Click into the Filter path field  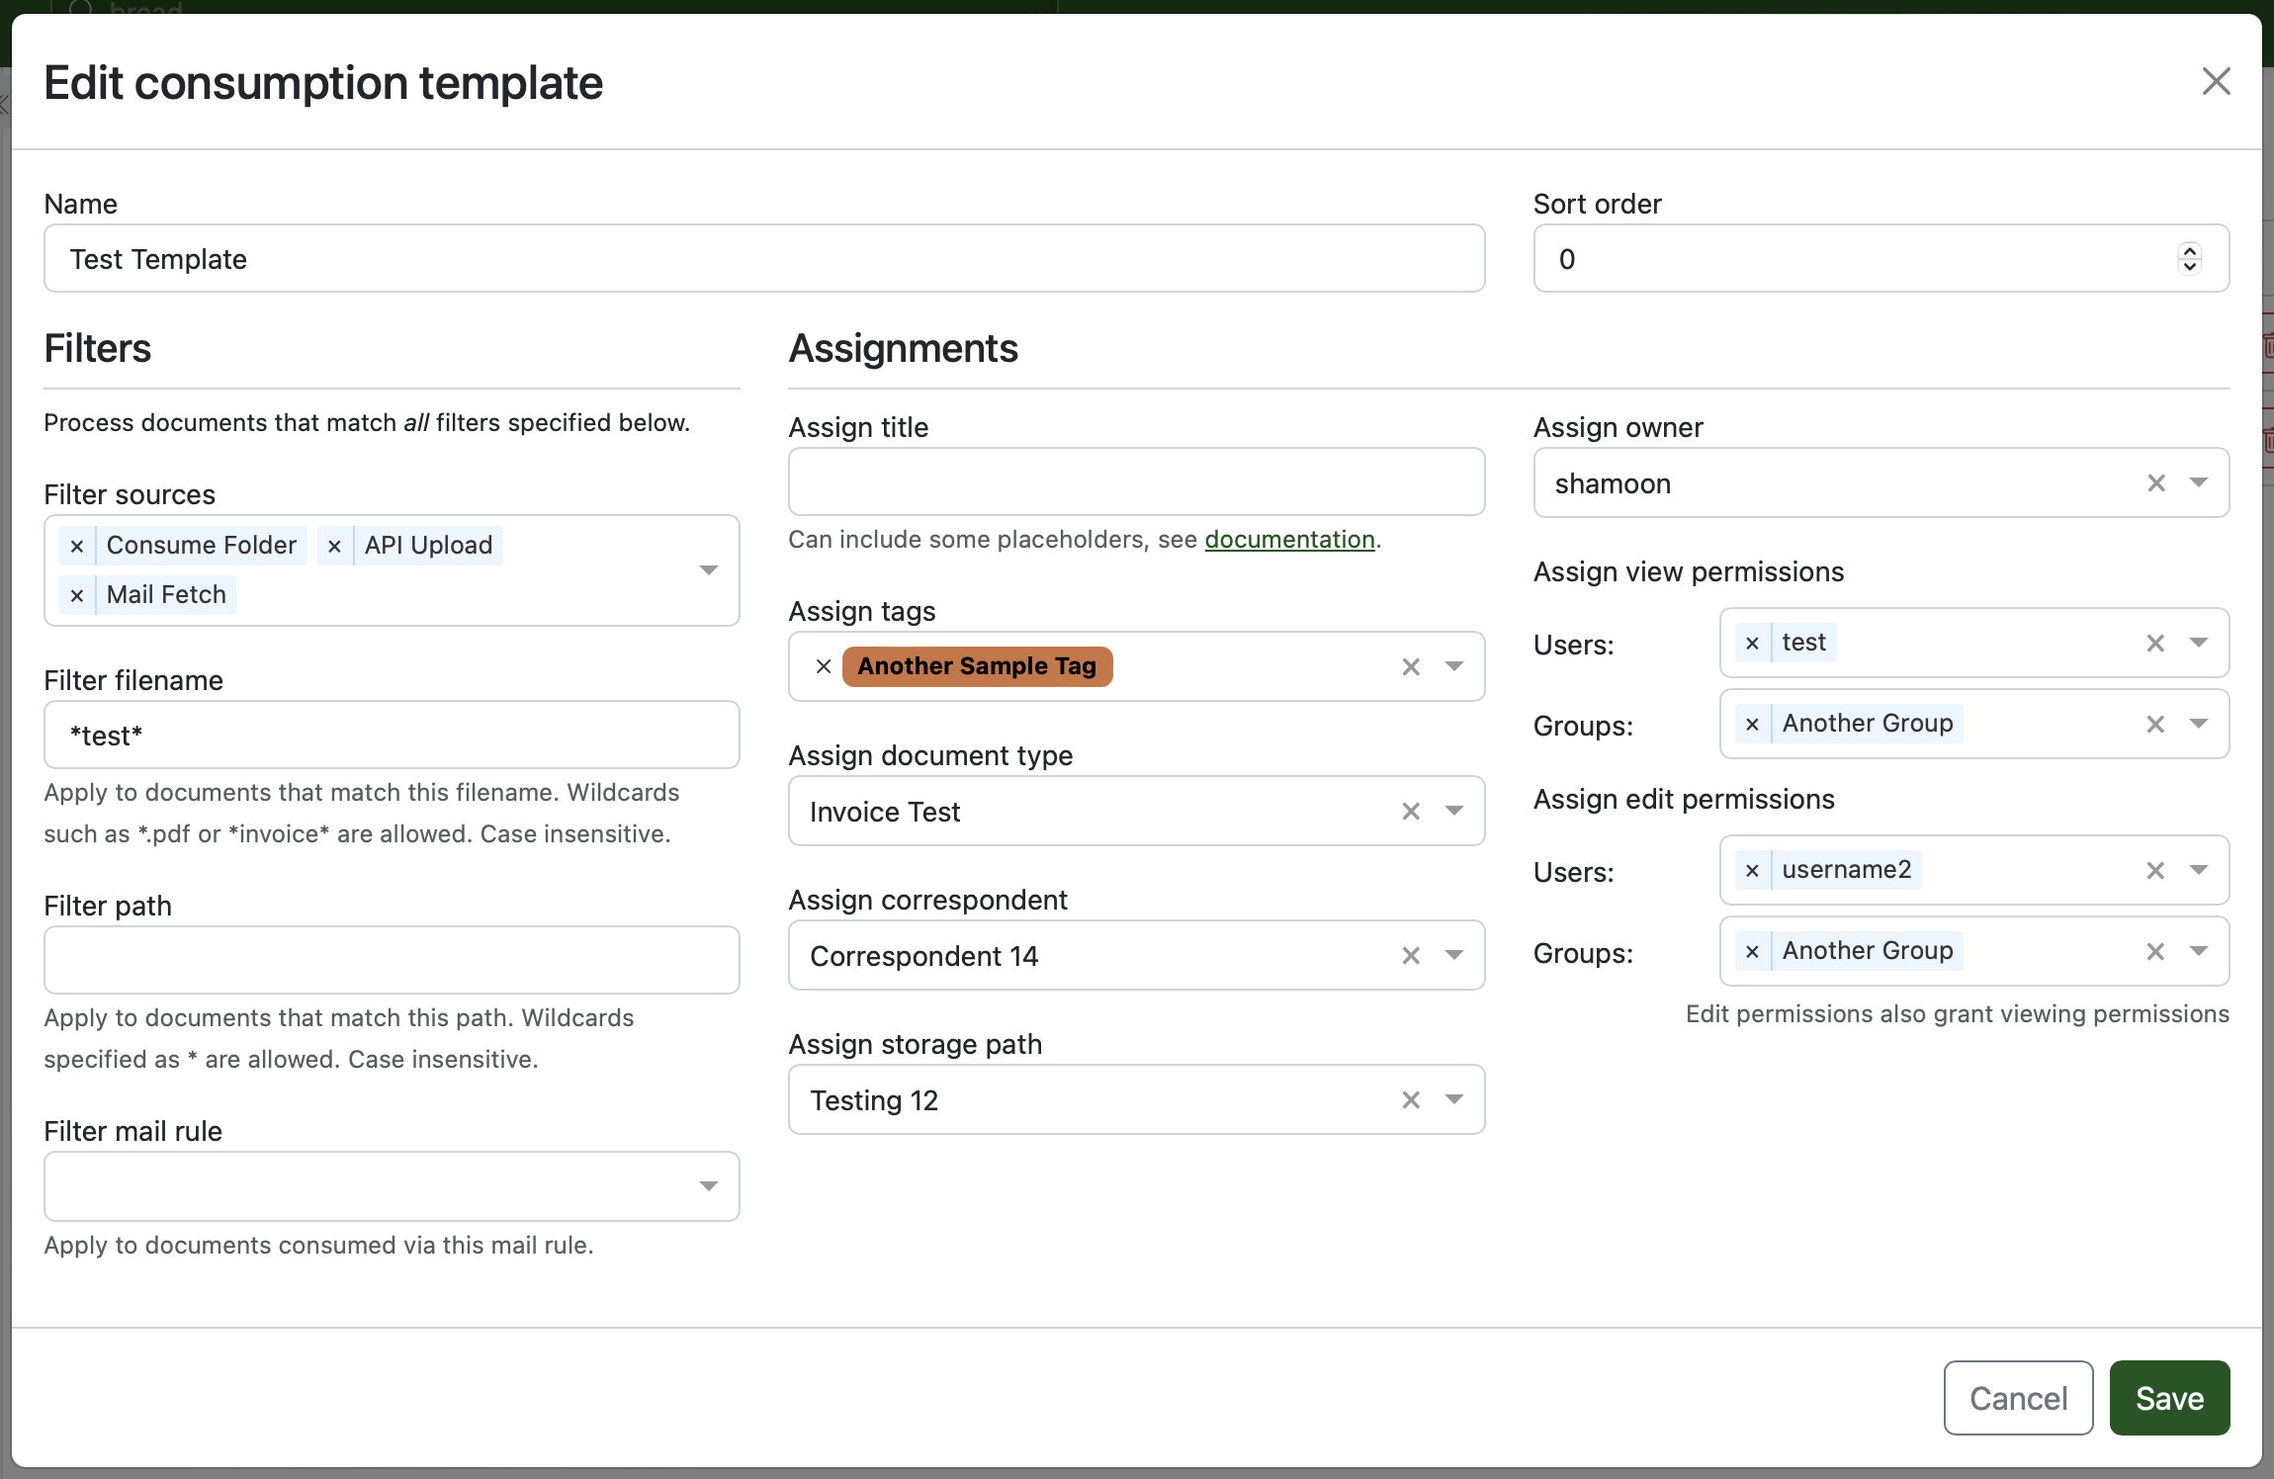tap(392, 960)
